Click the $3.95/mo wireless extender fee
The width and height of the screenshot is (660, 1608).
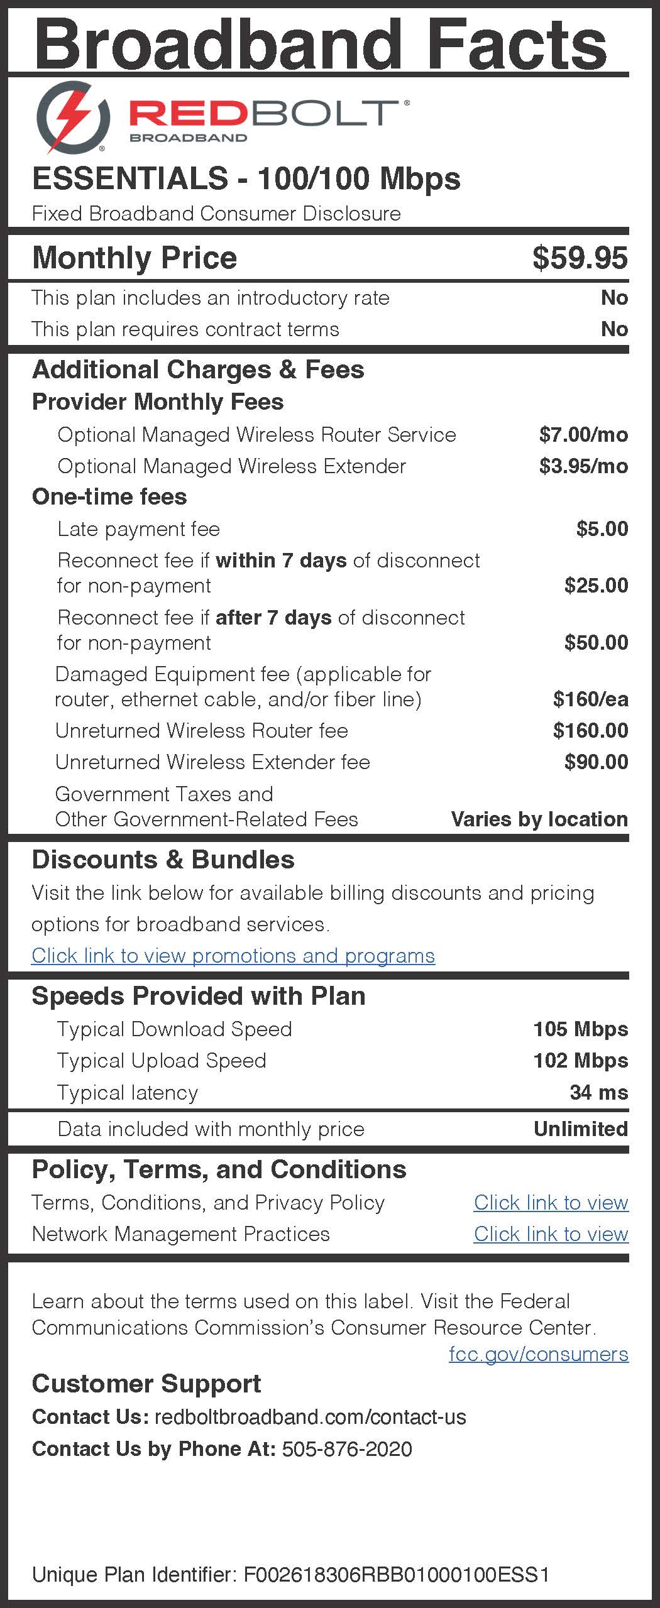tap(583, 466)
